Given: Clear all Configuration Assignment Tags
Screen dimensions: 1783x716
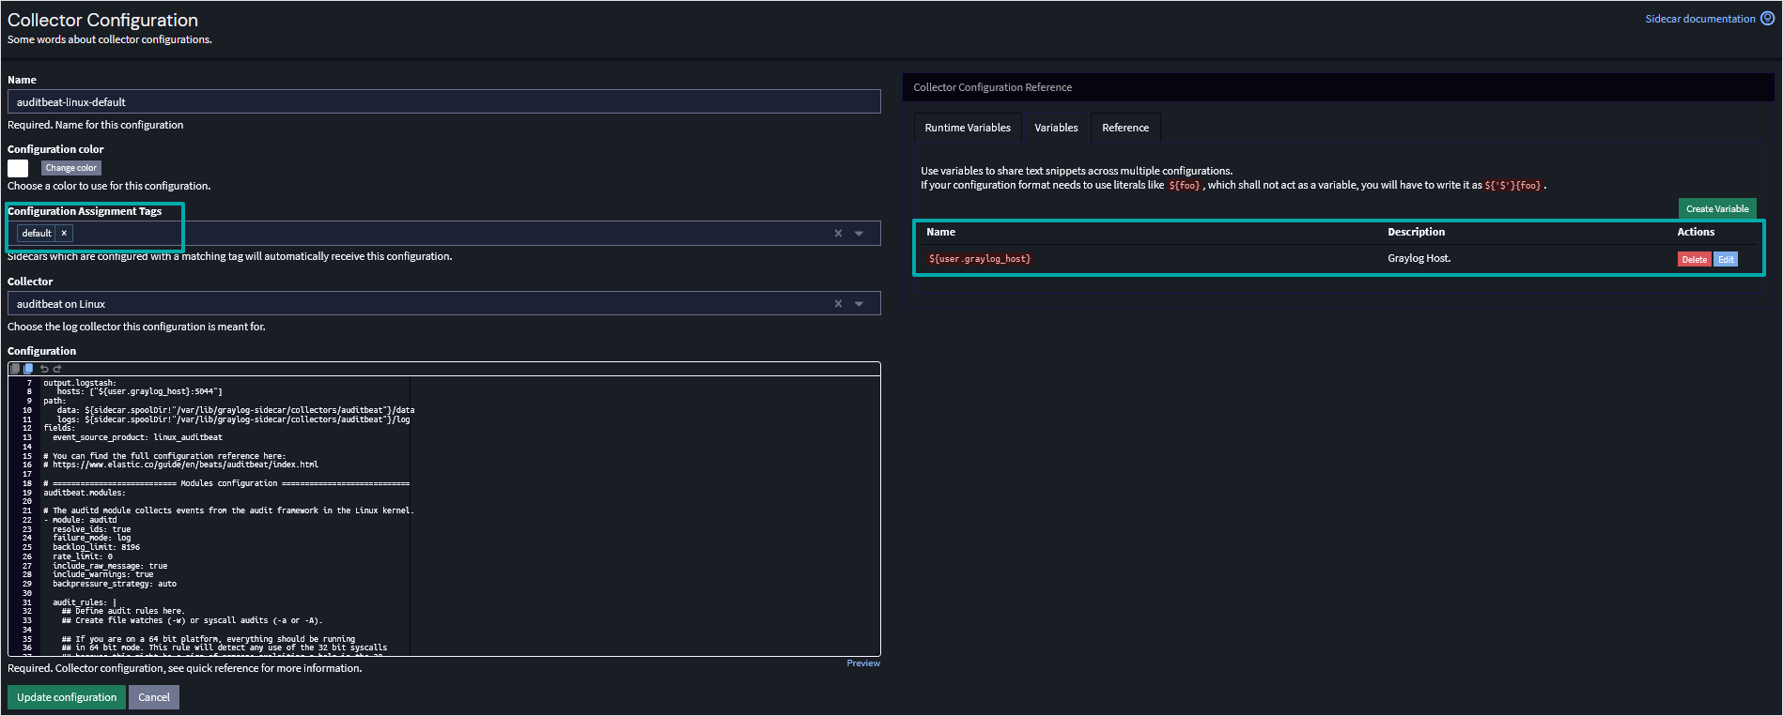Looking at the screenshot, I should pyautogui.click(x=838, y=234).
